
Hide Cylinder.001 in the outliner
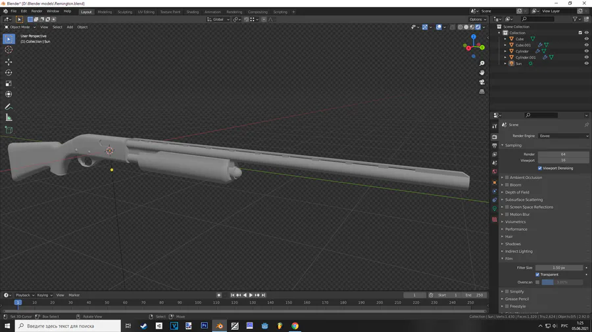(x=586, y=57)
